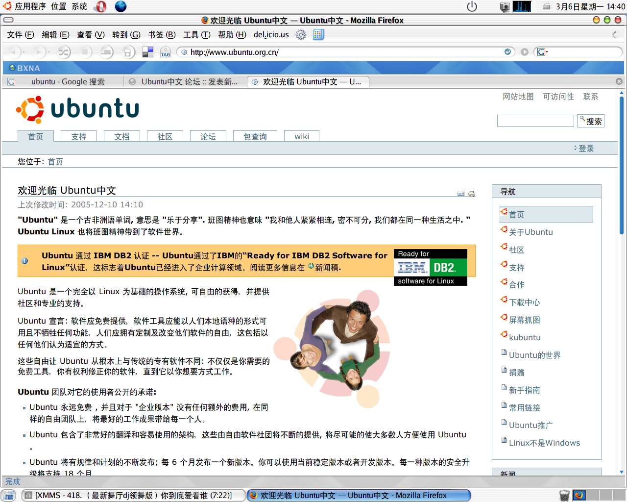Click the 登录 login link
Image resolution: width=627 pixels, height=502 pixels.
coord(586,149)
